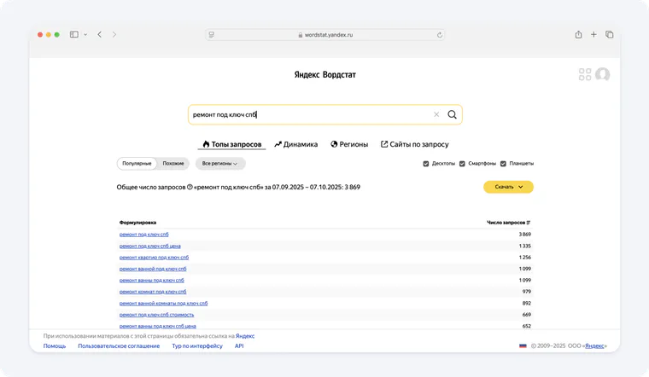Open the link ремонт комнат под ключ спб

tap(153, 292)
